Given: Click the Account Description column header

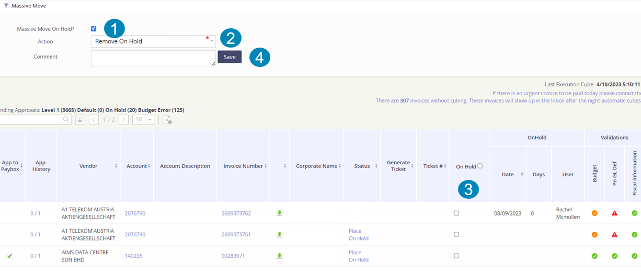Looking at the screenshot, I should tap(185, 166).
